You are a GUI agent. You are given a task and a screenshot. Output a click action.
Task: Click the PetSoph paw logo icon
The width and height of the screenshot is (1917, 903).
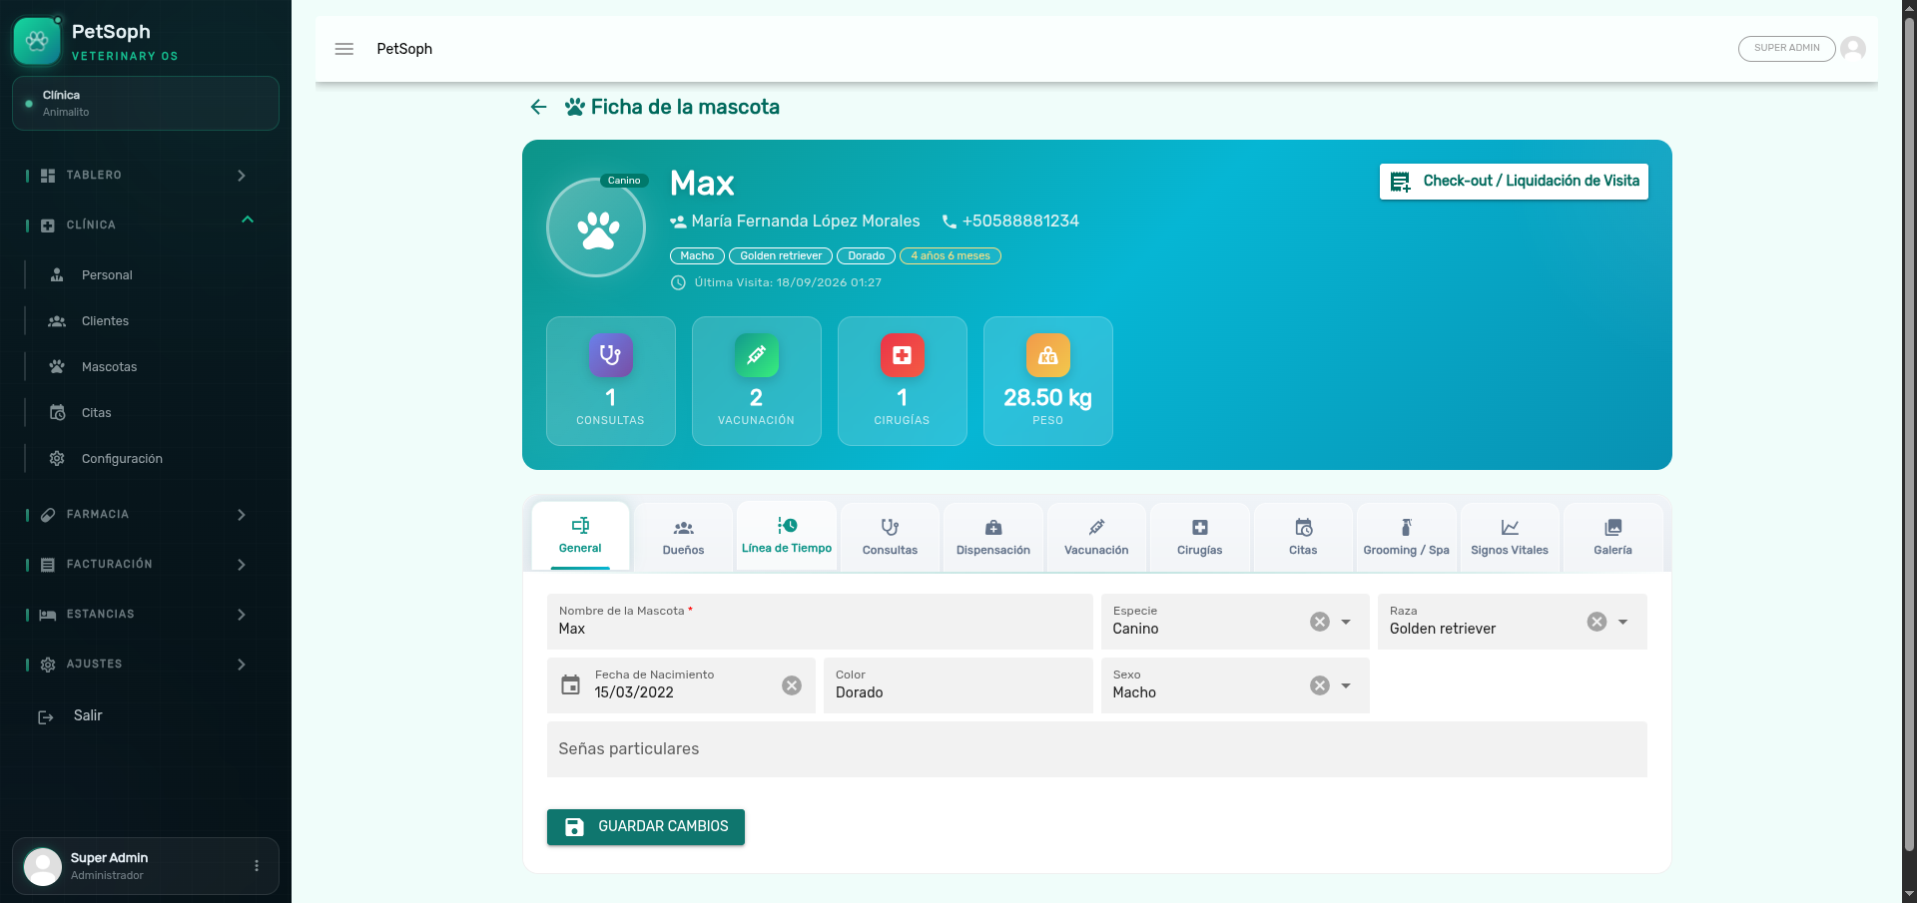[37, 41]
